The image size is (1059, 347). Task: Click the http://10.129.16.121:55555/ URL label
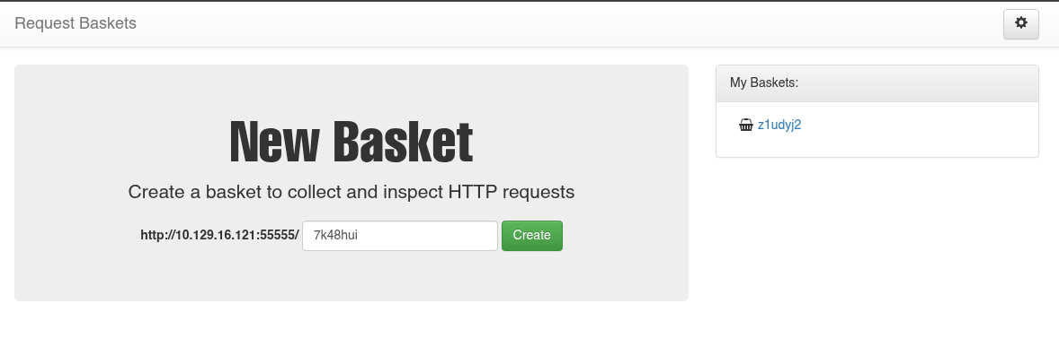[x=219, y=235]
